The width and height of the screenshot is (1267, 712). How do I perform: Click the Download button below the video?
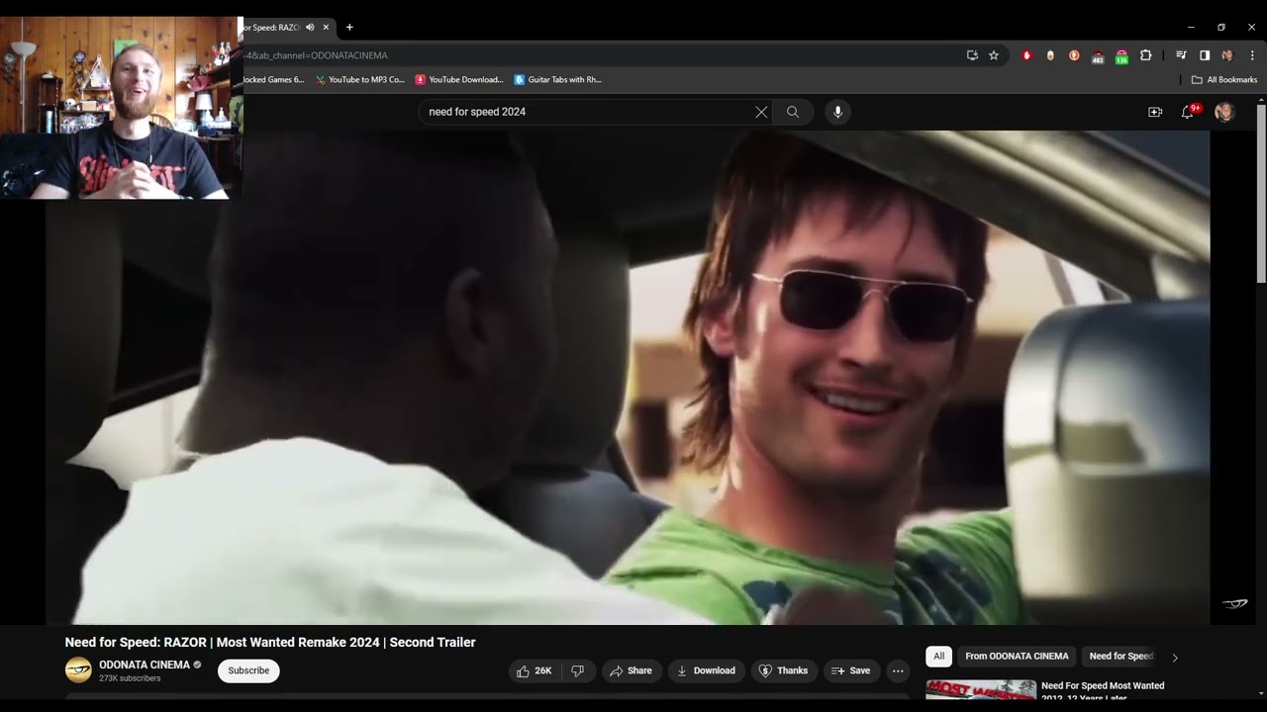[706, 670]
